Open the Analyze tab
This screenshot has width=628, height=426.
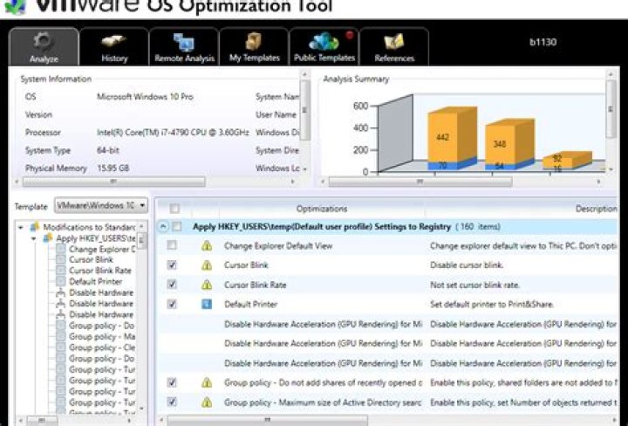click(44, 47)
